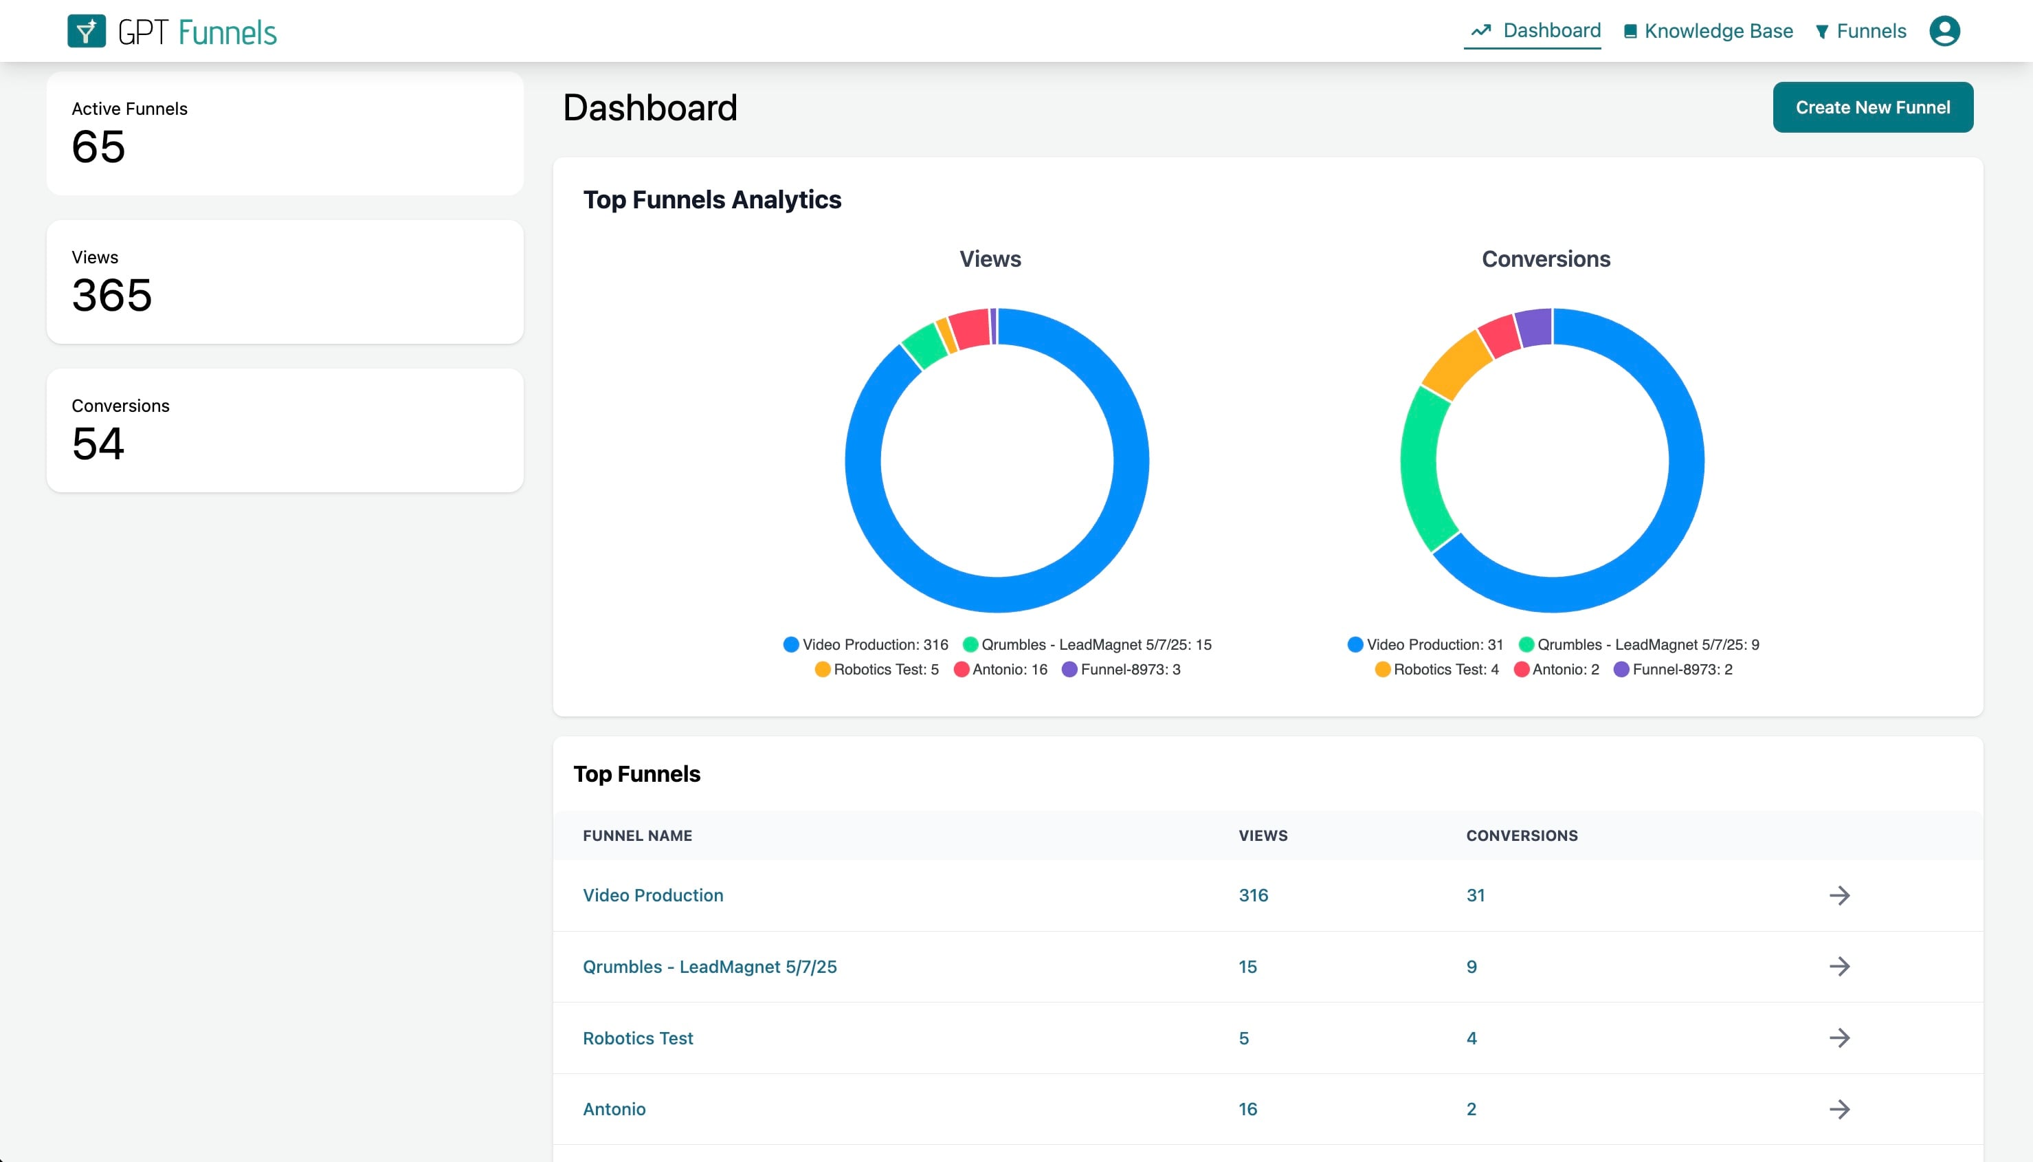Viewport: 2033px width, 1162px height.
Task: Click the Dashboard trend-line icon in navbar
Action: (1481, 30)
